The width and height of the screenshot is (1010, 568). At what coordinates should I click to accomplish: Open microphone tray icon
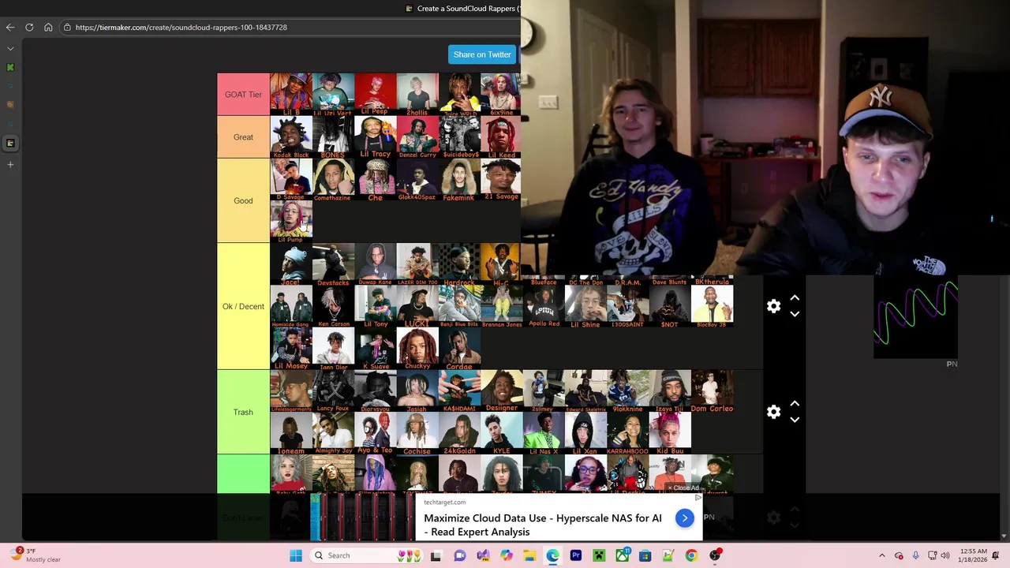tap(915, 555)
